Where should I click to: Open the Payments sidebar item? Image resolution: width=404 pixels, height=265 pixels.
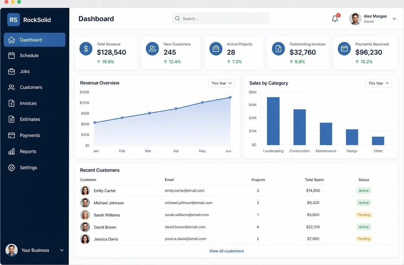[35, 136]
